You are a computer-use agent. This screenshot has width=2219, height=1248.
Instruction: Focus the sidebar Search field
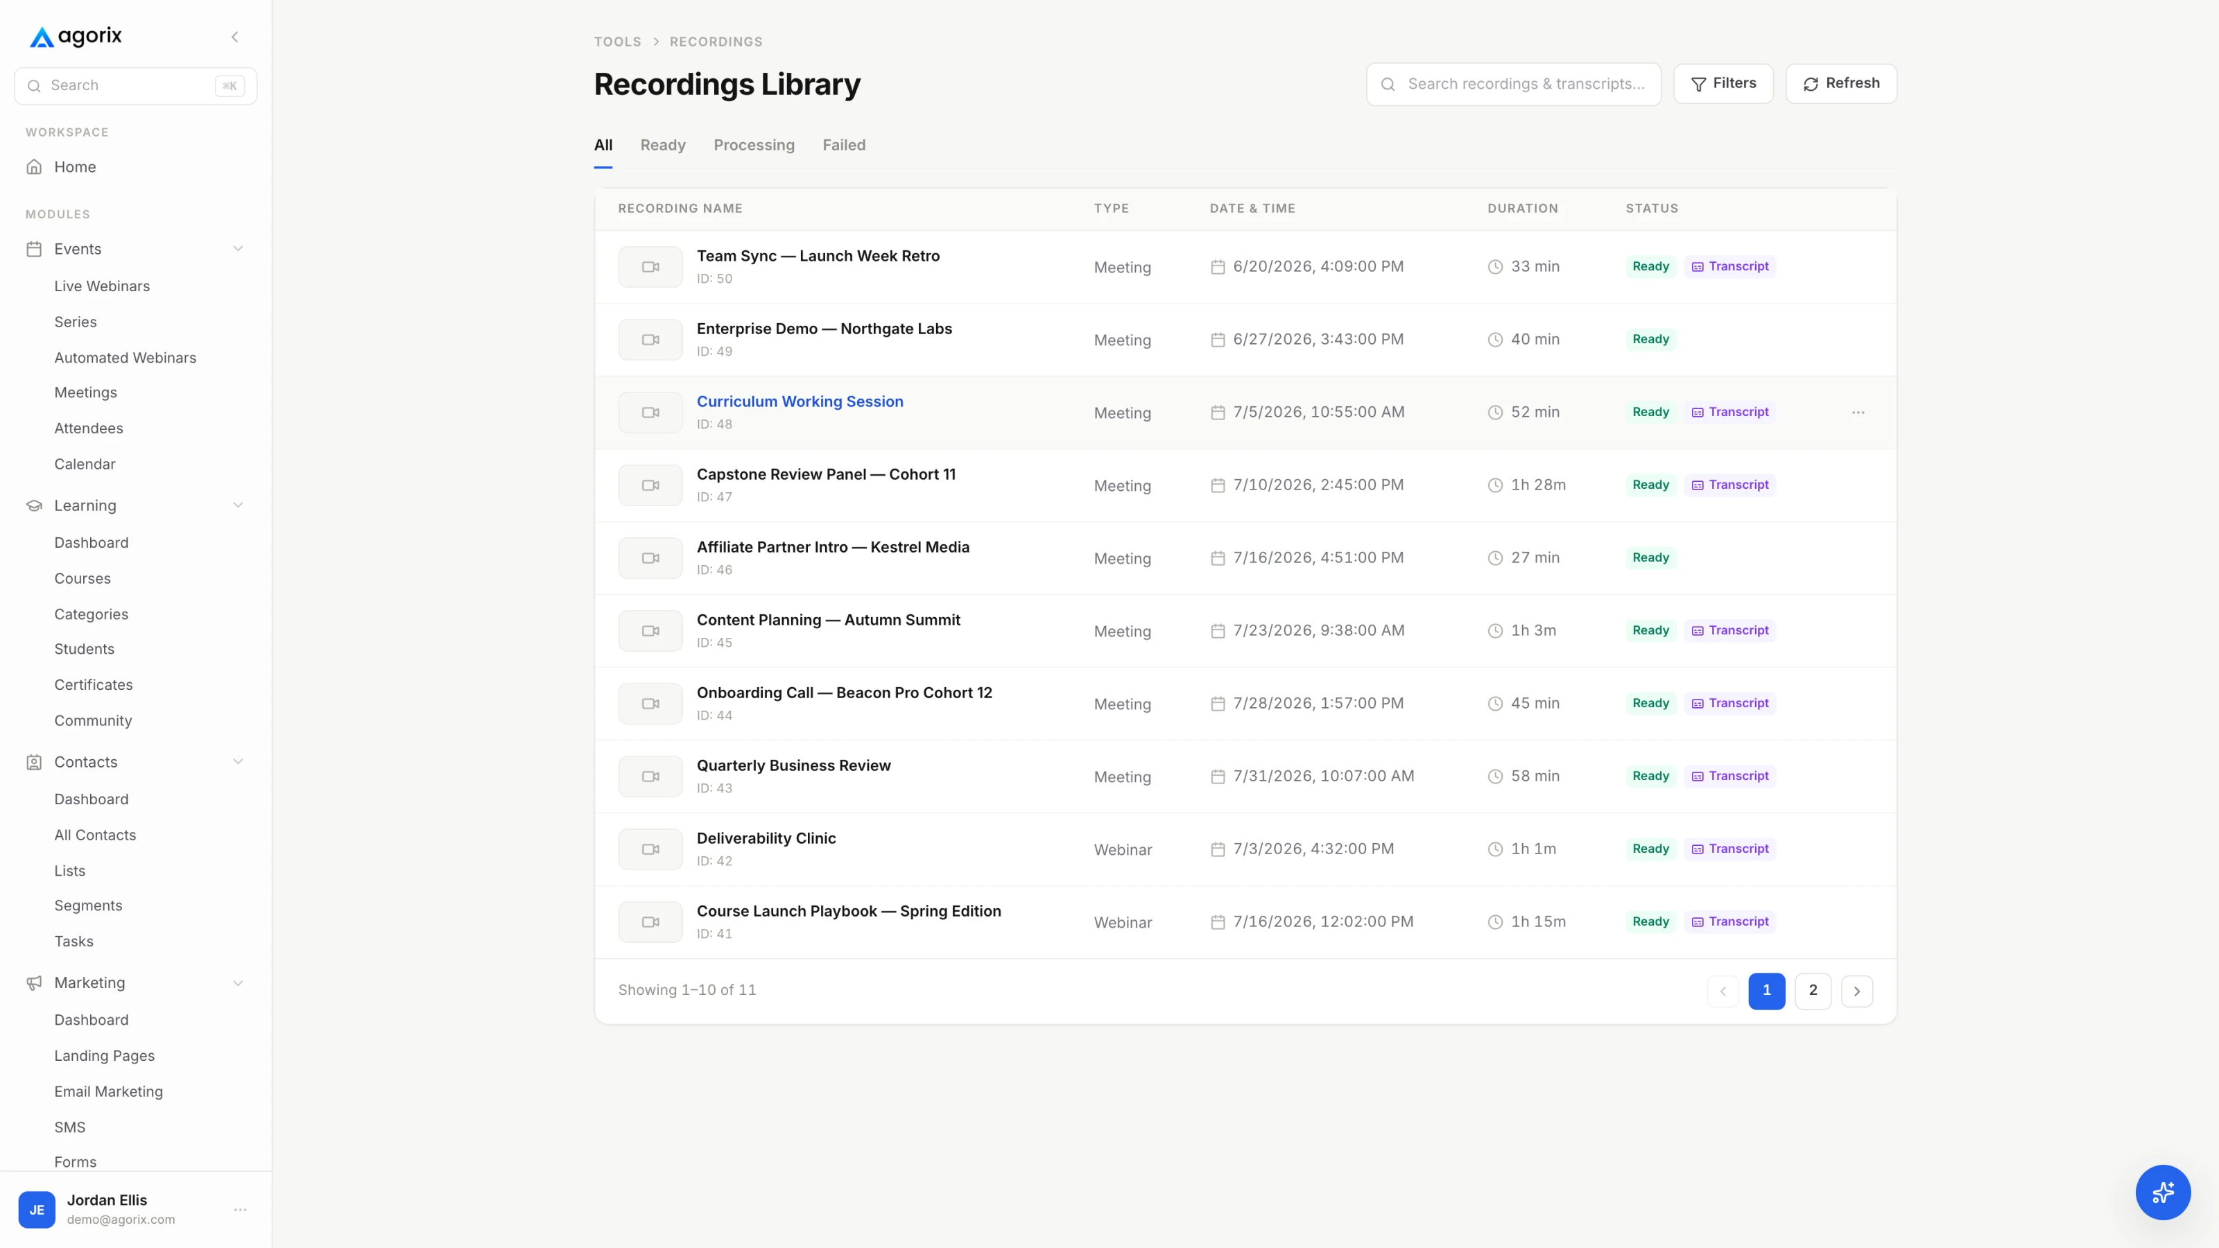coord(135,86)
